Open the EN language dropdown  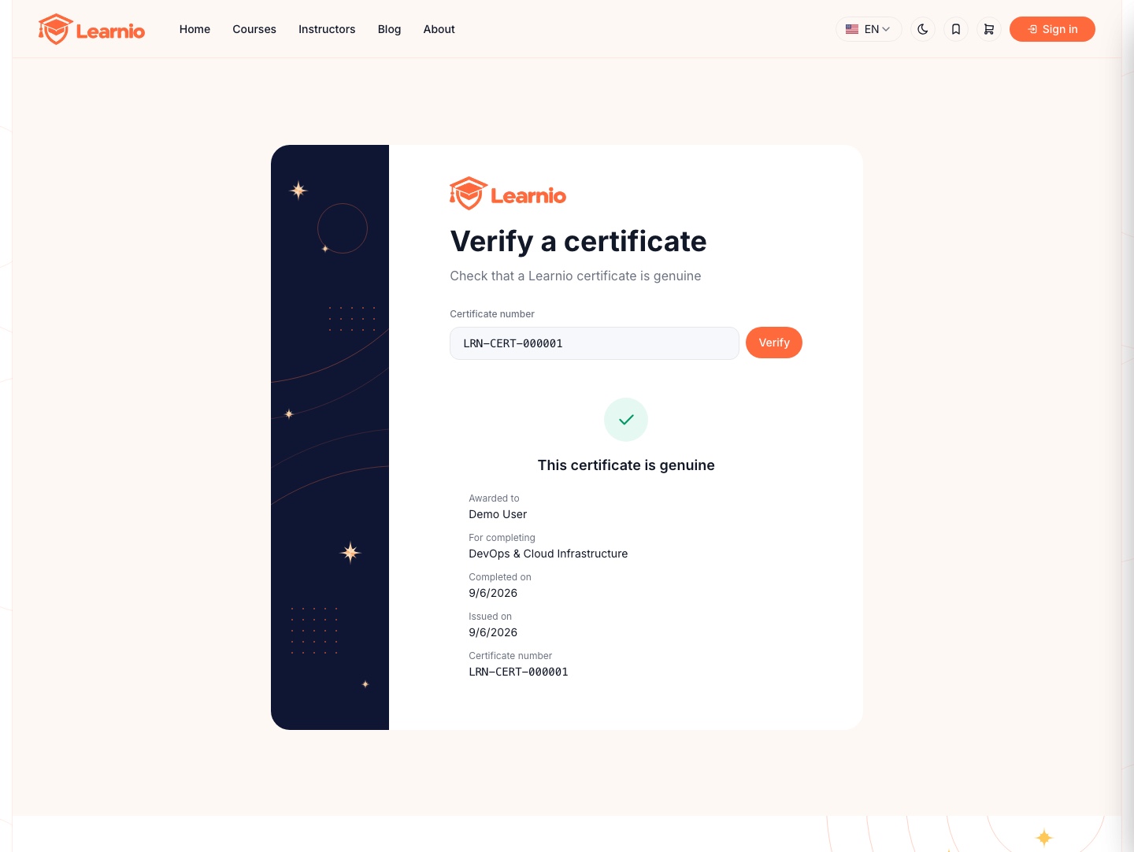pyautogui.click(x=869, y=29)
